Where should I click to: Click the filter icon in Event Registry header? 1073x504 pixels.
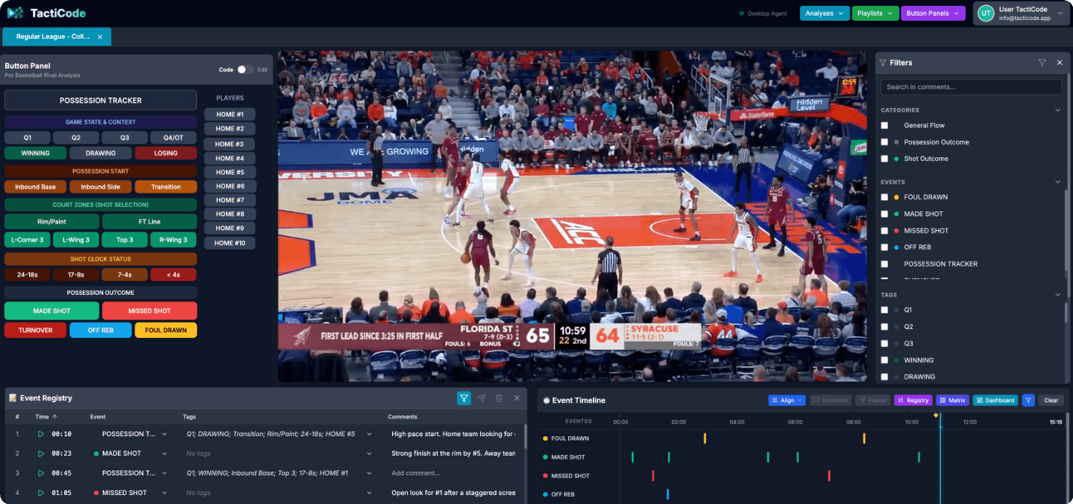(464, 398)
